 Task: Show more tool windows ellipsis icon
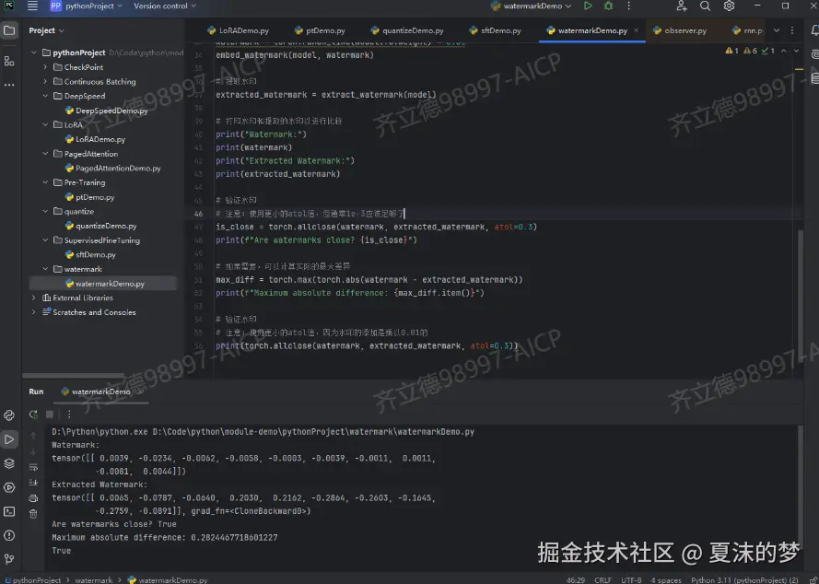coord(9,85)
